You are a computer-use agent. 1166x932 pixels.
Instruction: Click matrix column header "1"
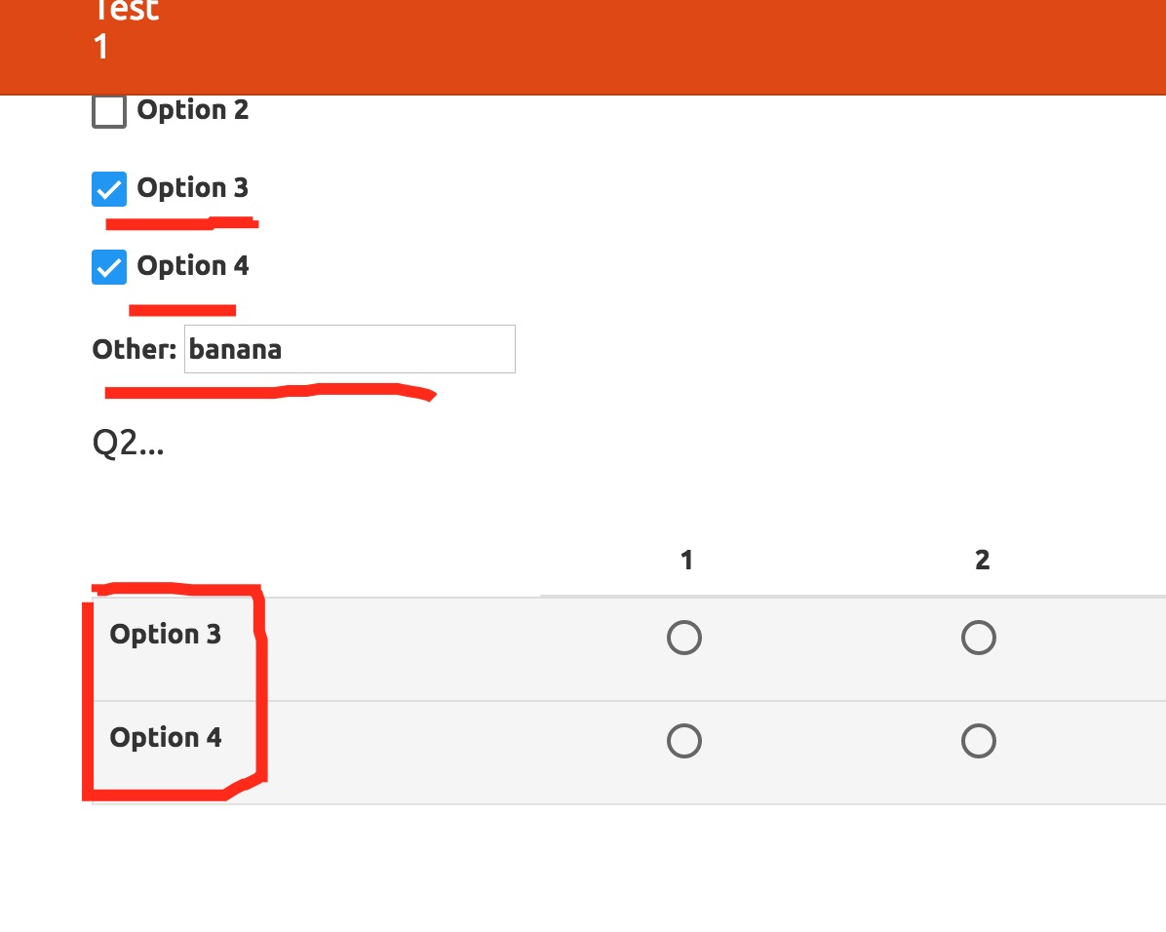coord(686,560)
